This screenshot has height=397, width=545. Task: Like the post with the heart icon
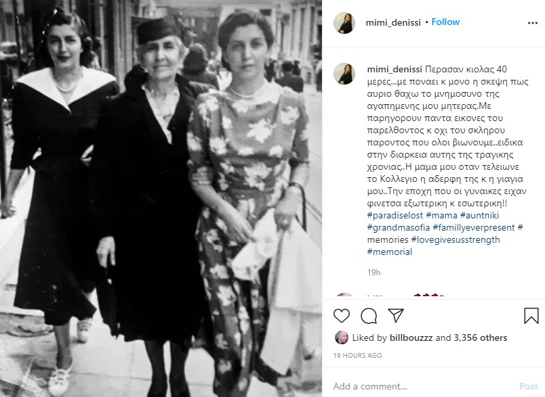coord(342,316)
